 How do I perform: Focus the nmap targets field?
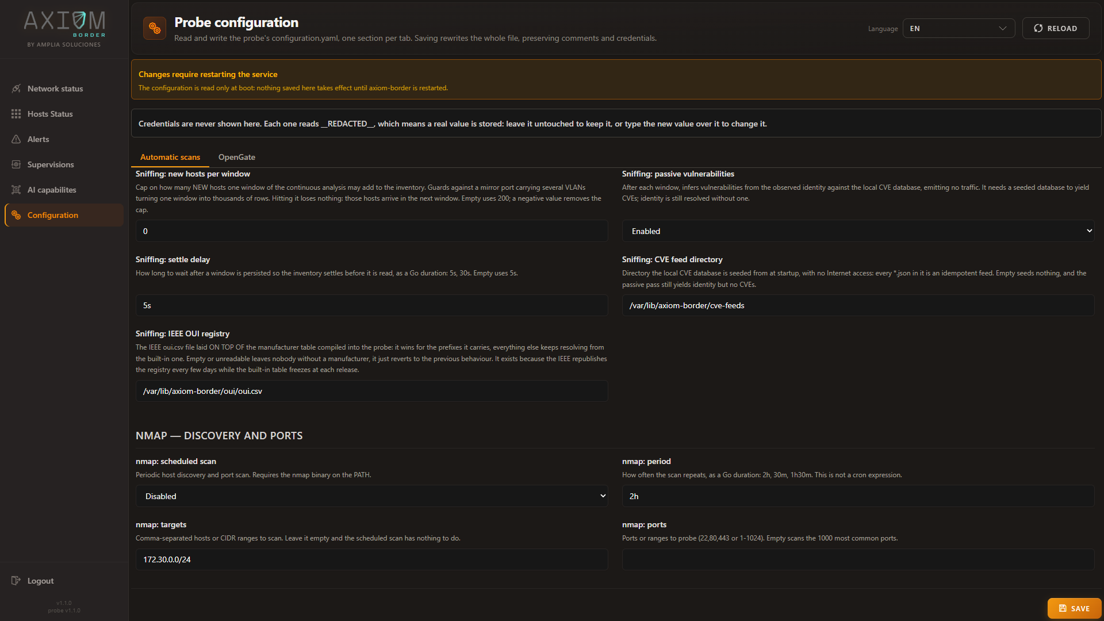(371, 559)
